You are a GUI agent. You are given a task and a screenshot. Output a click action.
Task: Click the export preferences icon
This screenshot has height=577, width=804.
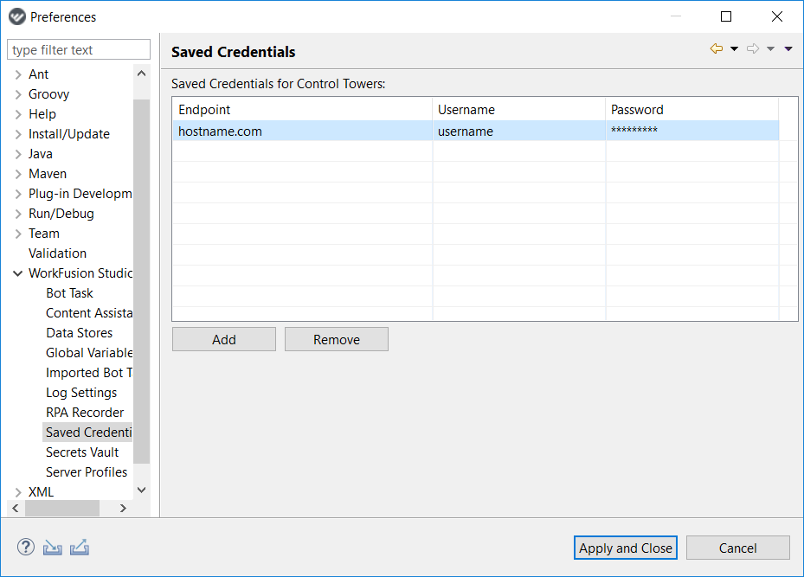click(80, 548)
